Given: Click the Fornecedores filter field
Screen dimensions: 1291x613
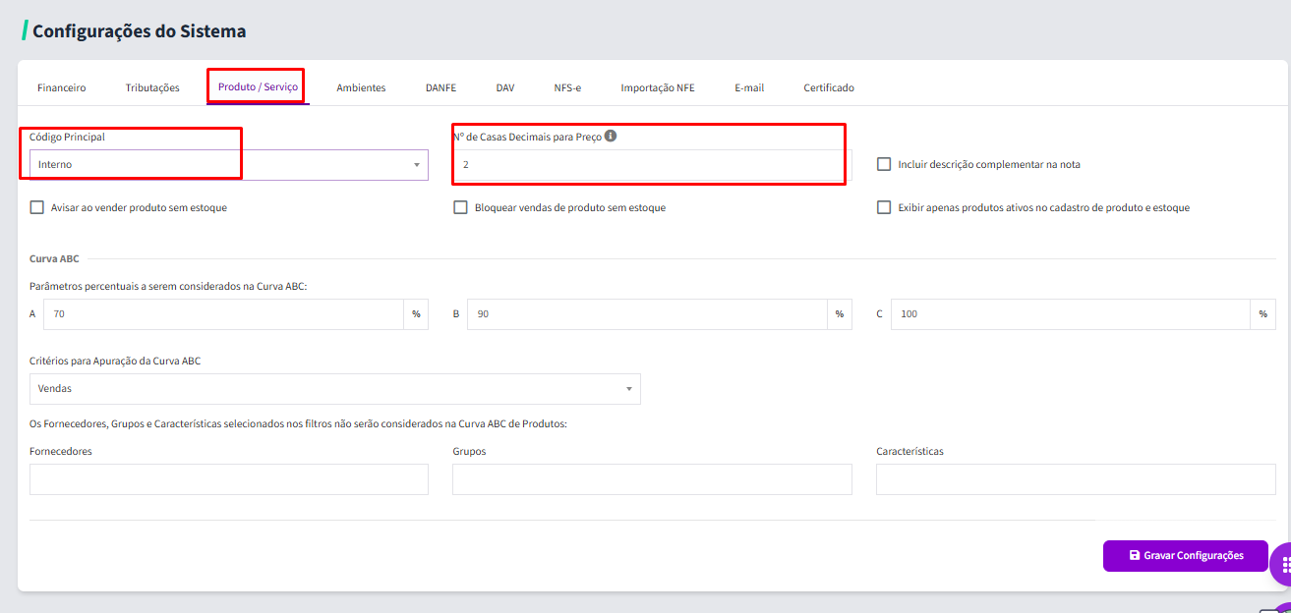Looking at the screenshot, I should point(229,479).
